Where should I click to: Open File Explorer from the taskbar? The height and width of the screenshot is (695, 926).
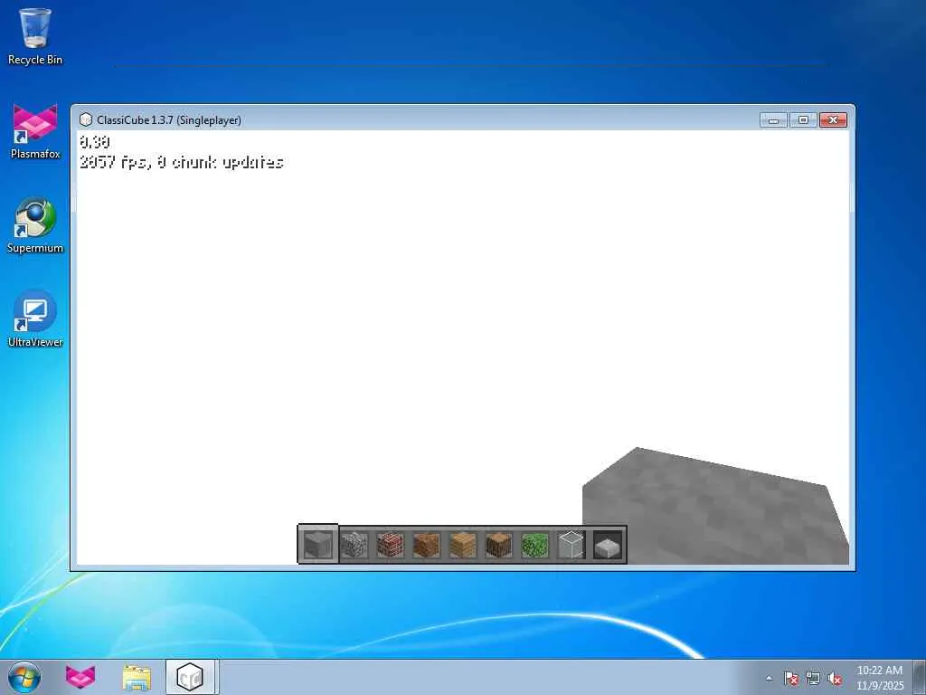[x=137, y=677]
